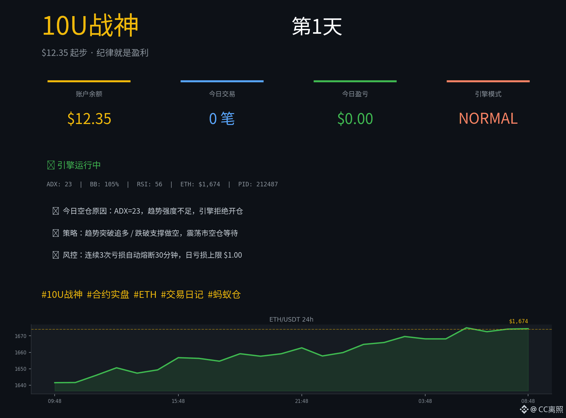Click the BB: 105% indicator
Viewport: 566px width, 418px height.
(104, 184)
